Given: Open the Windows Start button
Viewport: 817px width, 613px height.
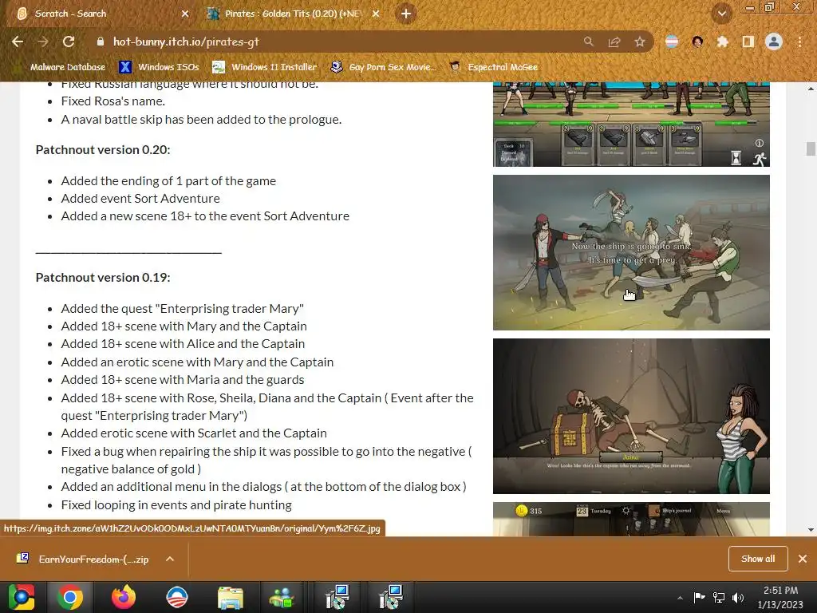Looking at the screenshot, I should click(x=21, y=597).
